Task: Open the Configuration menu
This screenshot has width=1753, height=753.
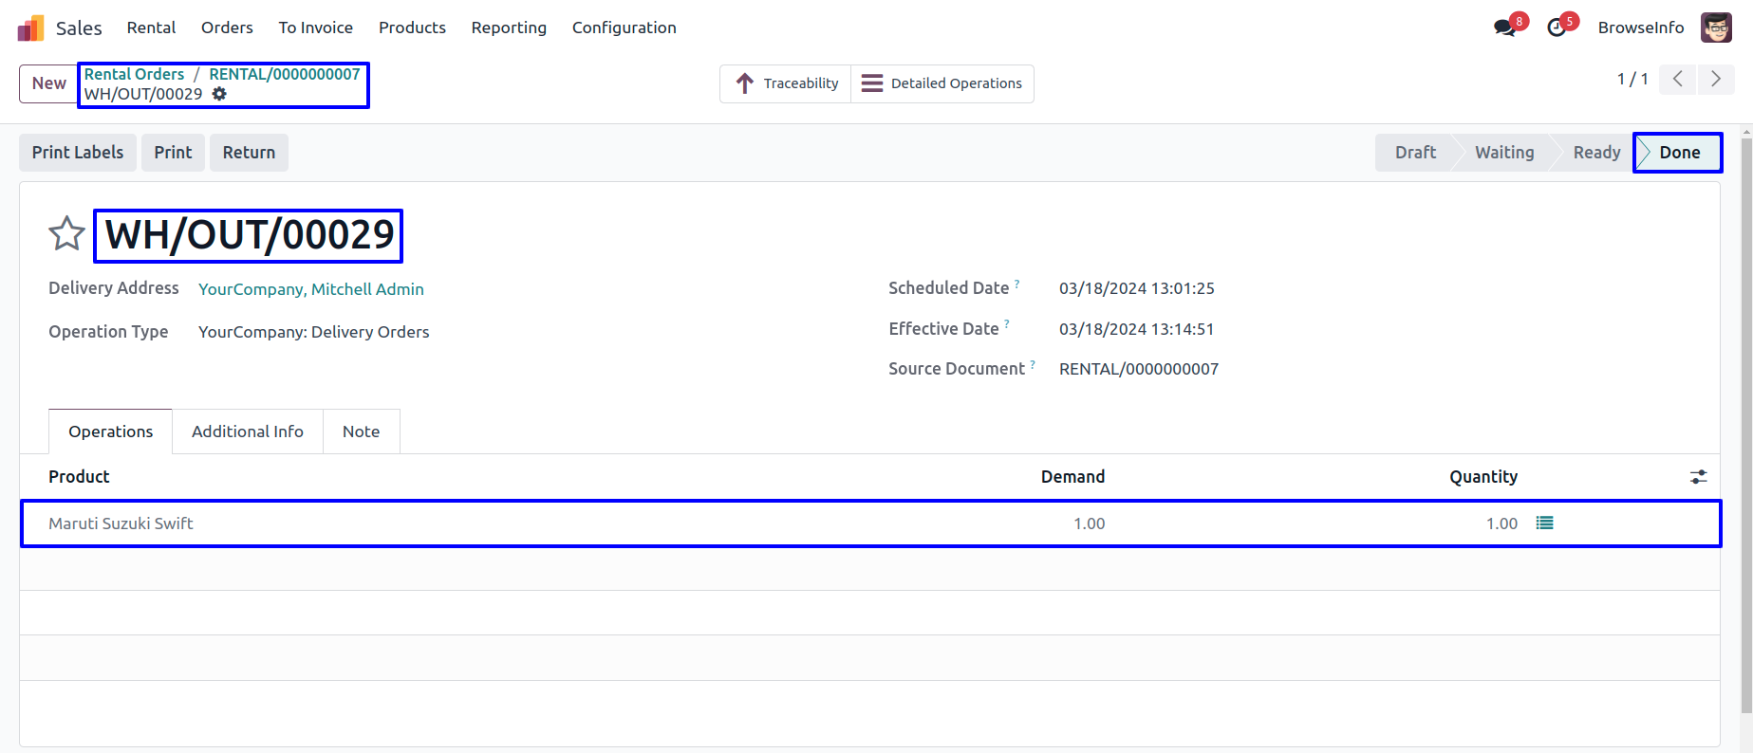Action: click(x=624, y=28)
